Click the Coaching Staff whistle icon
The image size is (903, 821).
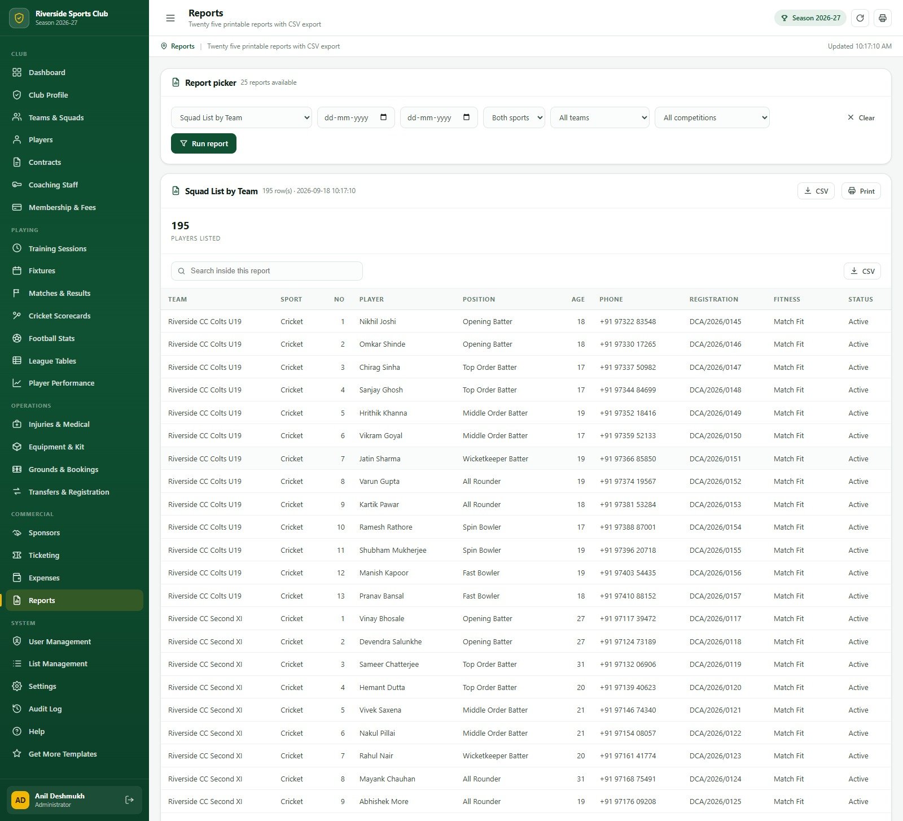[x=17, y=185]
